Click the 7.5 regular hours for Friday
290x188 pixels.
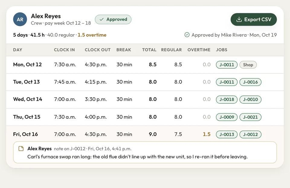[178, 134]
